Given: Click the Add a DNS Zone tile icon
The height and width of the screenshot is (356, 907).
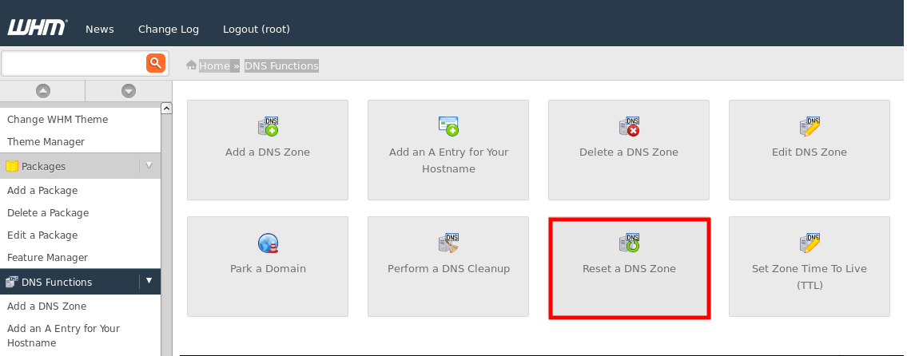Looking at the screenshot, I should point(268,126).
